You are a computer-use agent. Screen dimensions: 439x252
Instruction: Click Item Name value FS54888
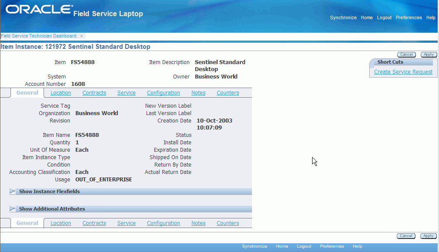[87, 135]
